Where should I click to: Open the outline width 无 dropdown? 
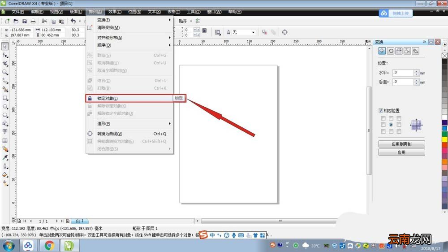click(253, 32)
